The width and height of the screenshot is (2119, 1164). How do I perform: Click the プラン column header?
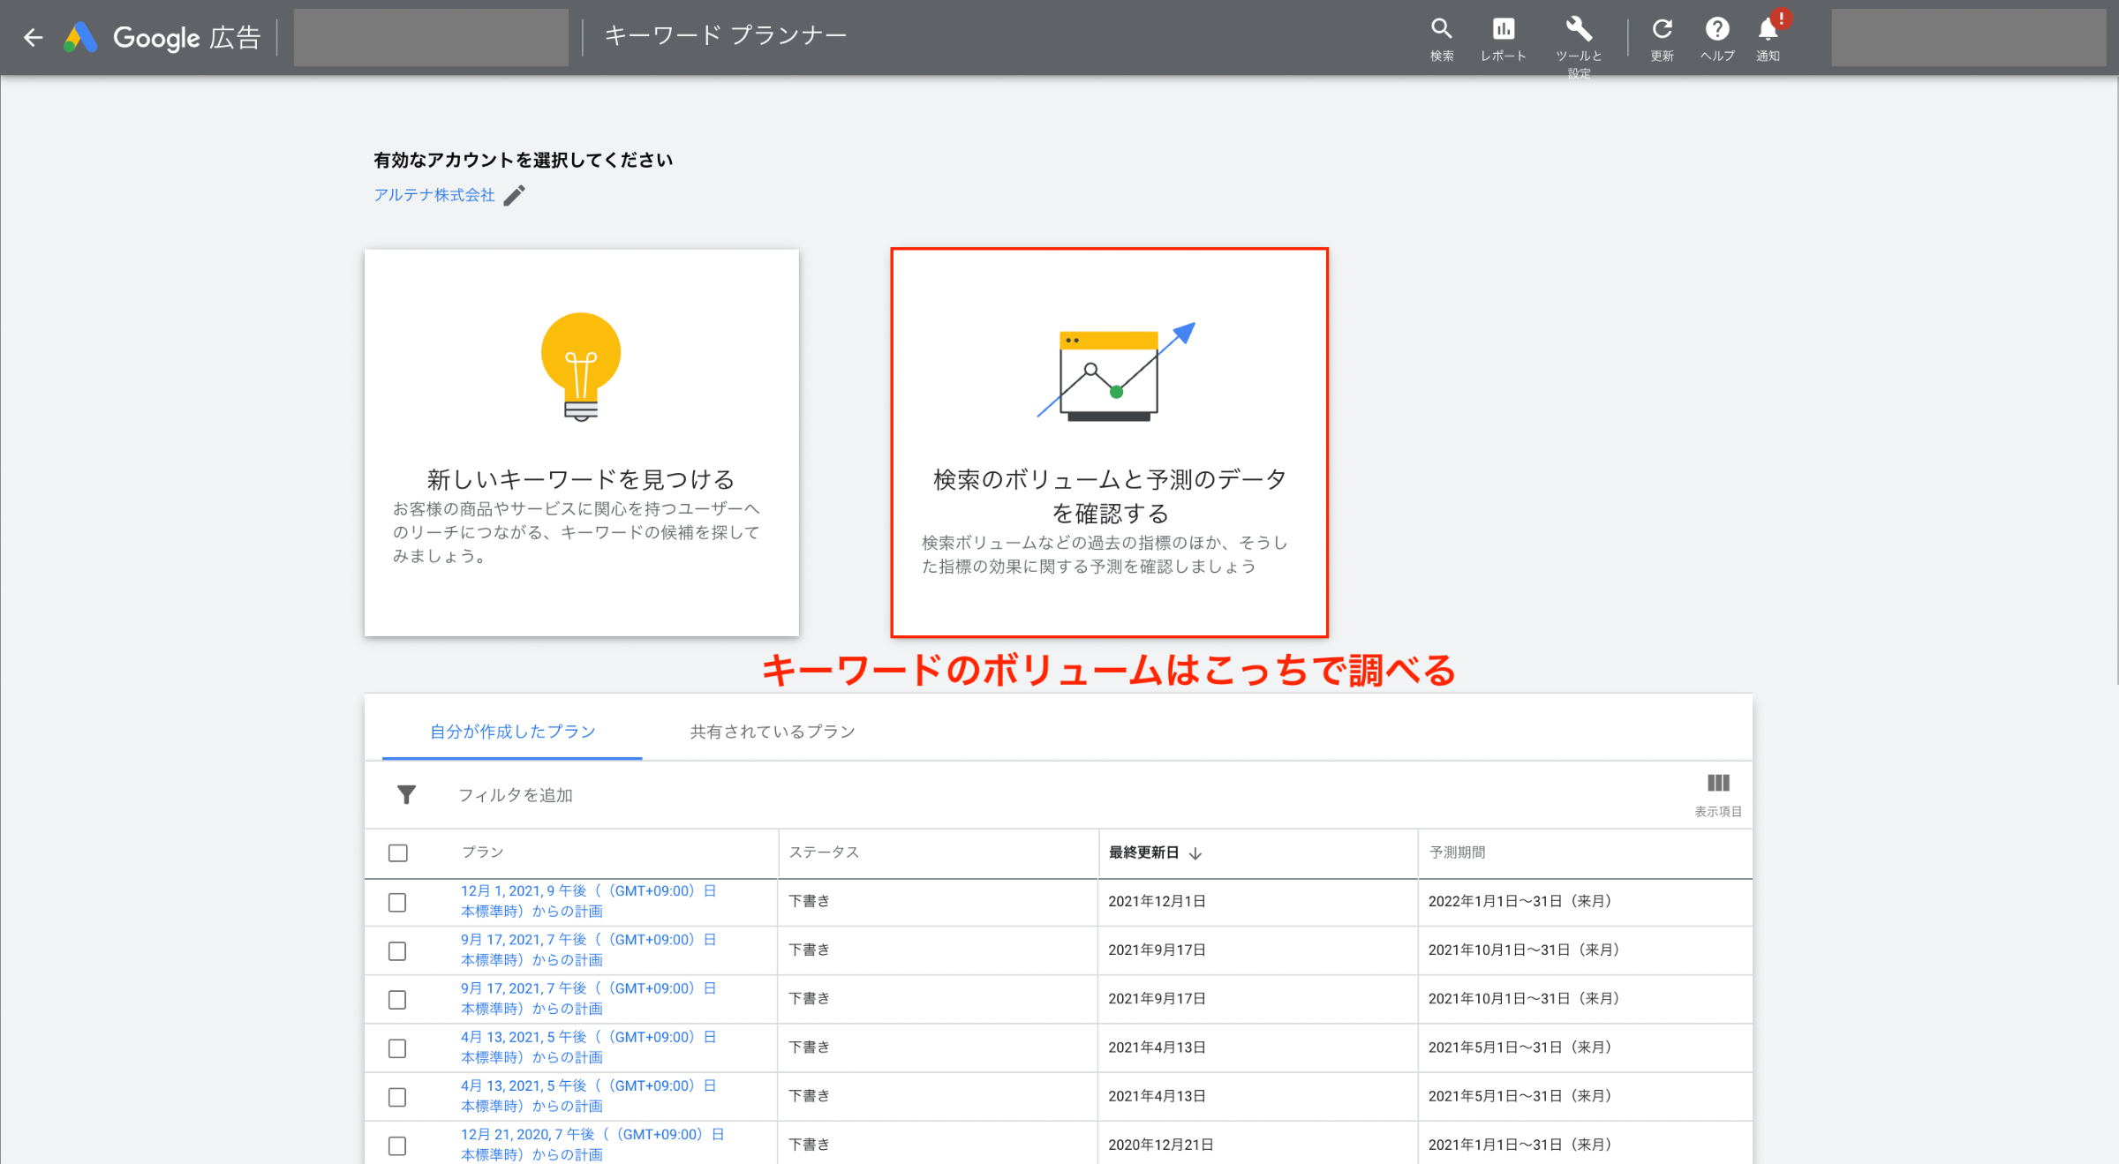point(483,852)
